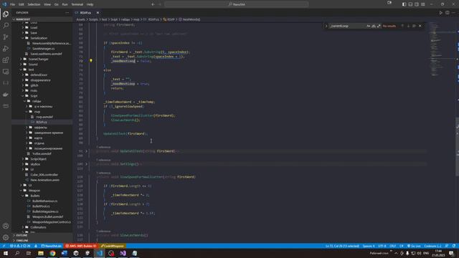Toggle primary side bar visibility

coord(404,4)
